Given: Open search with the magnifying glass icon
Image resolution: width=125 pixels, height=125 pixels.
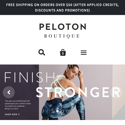Looking at the screenshot, I should click(x=42, y=52).
